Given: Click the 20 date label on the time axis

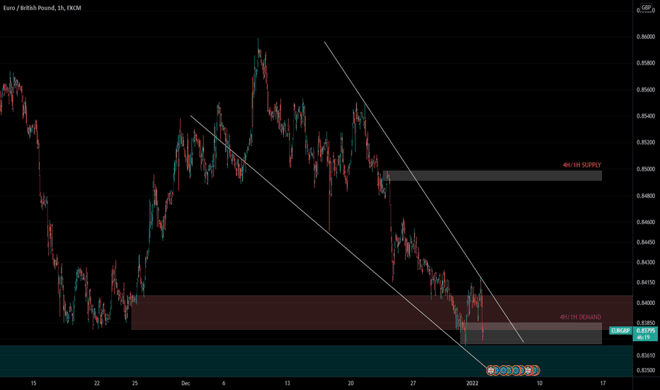Looking at the screenshot, I should (351, 383).
